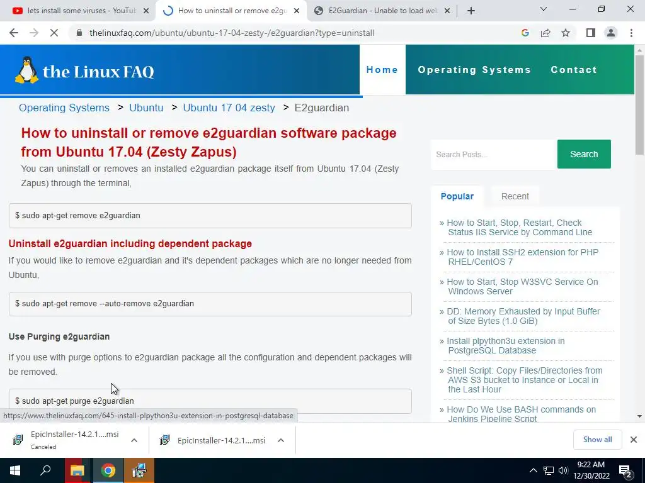Open the tab search dropdown chevron
The height and width of the screenshot is (483, 645).
(x=544, y=9)
